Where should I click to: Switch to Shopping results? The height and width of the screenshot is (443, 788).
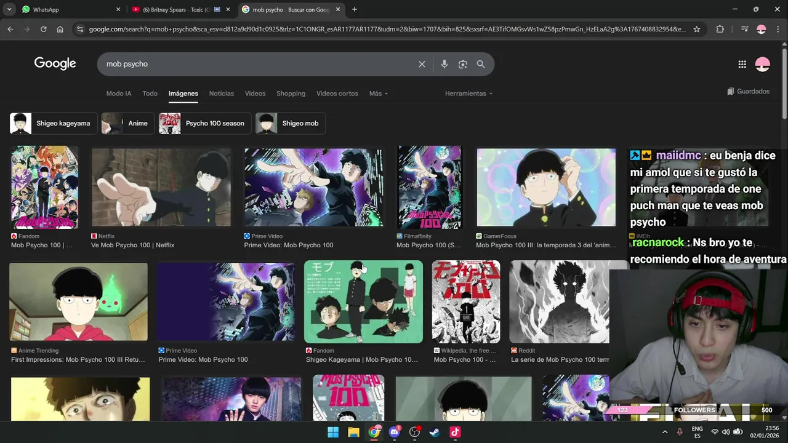tap(291, 94)
